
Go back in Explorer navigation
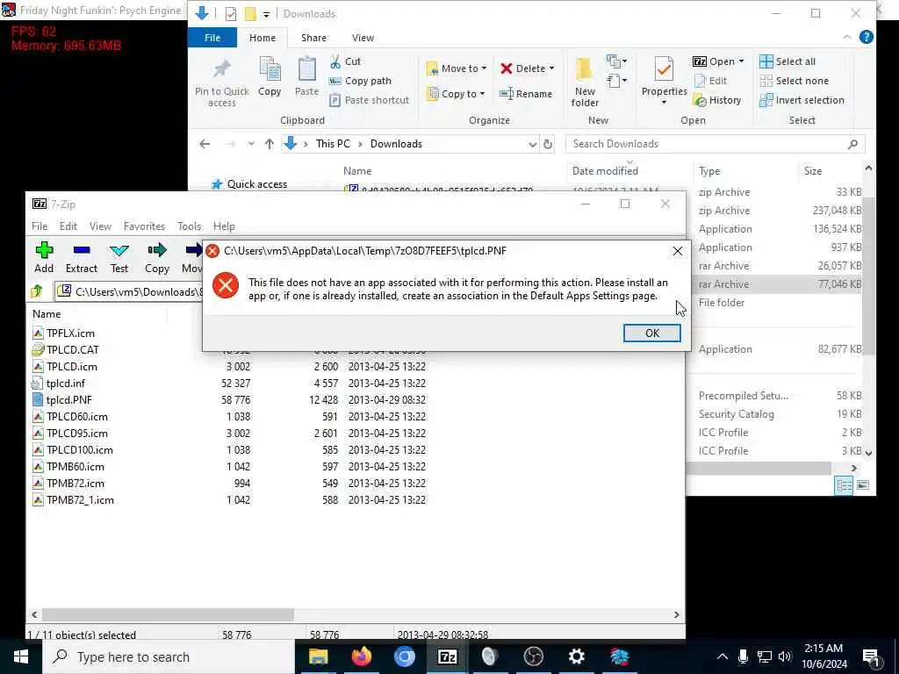pos(205,145)
